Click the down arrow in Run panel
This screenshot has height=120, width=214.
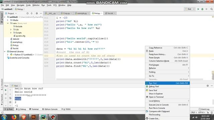tap(10, 94)
